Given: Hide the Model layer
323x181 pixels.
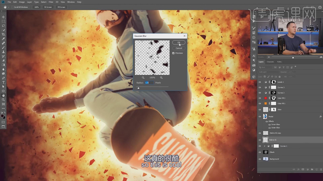Looking at the screenshot, I should pyautogui.click(x=260, y=117).
